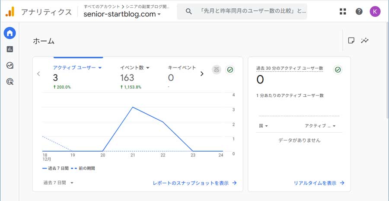The width and height of the screenshot is (389, 201).
Task: Open レポートのスナップショットを表示 link
Action: coord(195,183)
